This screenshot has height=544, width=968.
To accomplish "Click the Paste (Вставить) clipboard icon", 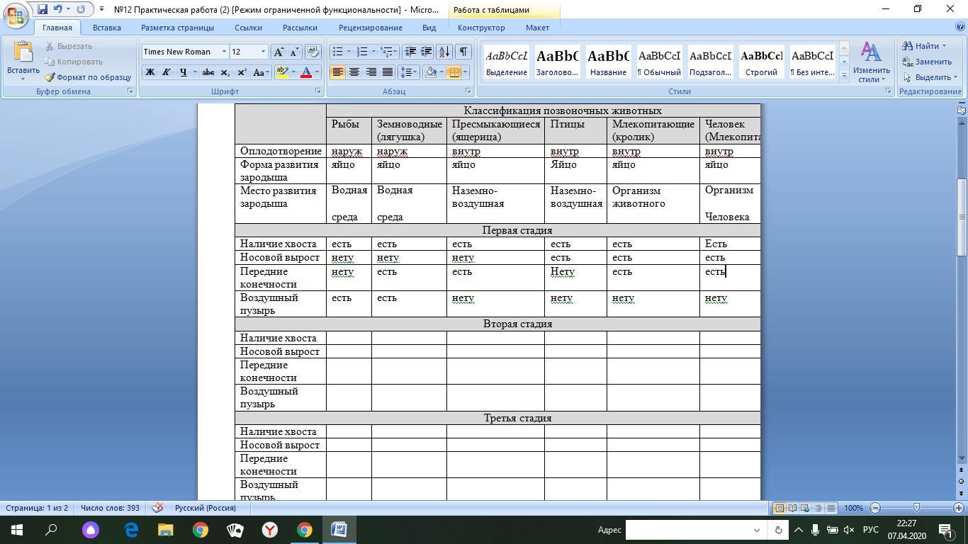I will [23, 53].
